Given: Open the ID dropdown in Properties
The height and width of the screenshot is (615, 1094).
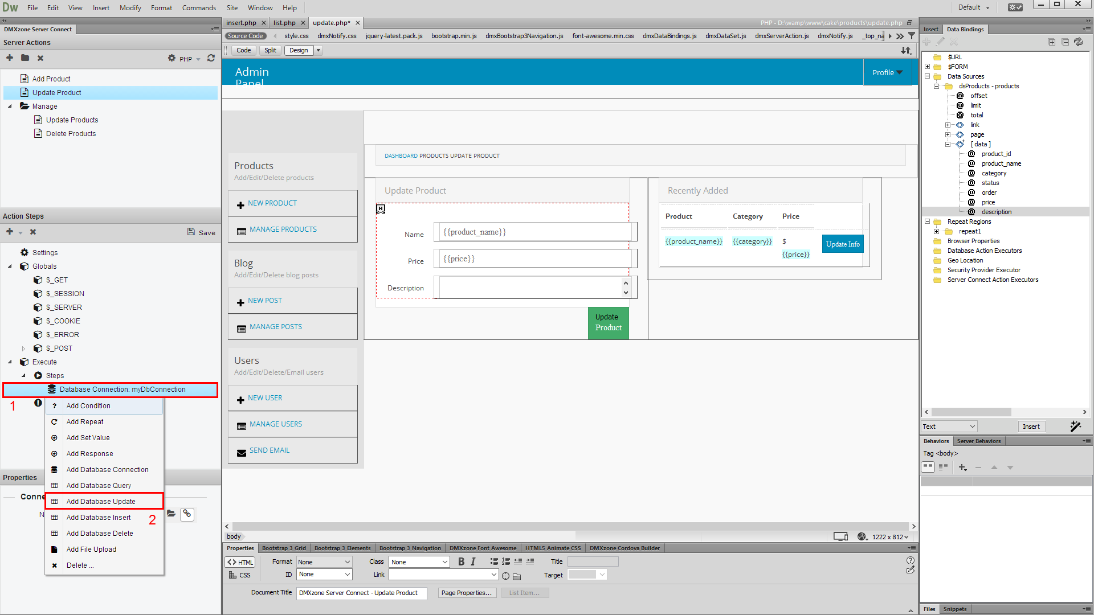Looking at the screenshot, I should 324,575.
